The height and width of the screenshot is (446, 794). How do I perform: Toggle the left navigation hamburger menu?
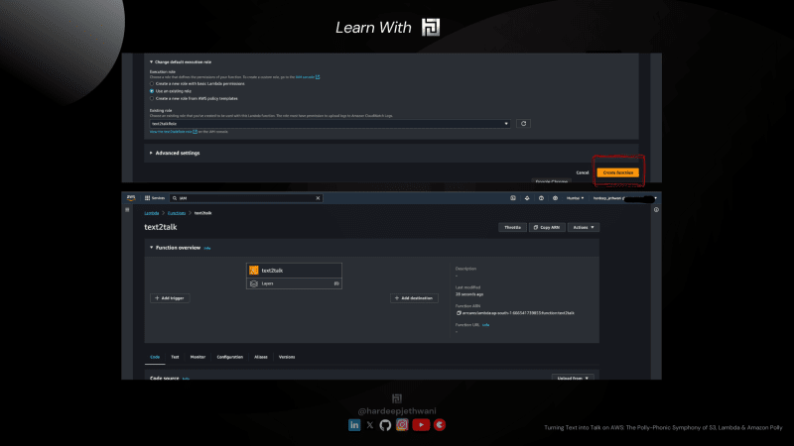point(127,209)
